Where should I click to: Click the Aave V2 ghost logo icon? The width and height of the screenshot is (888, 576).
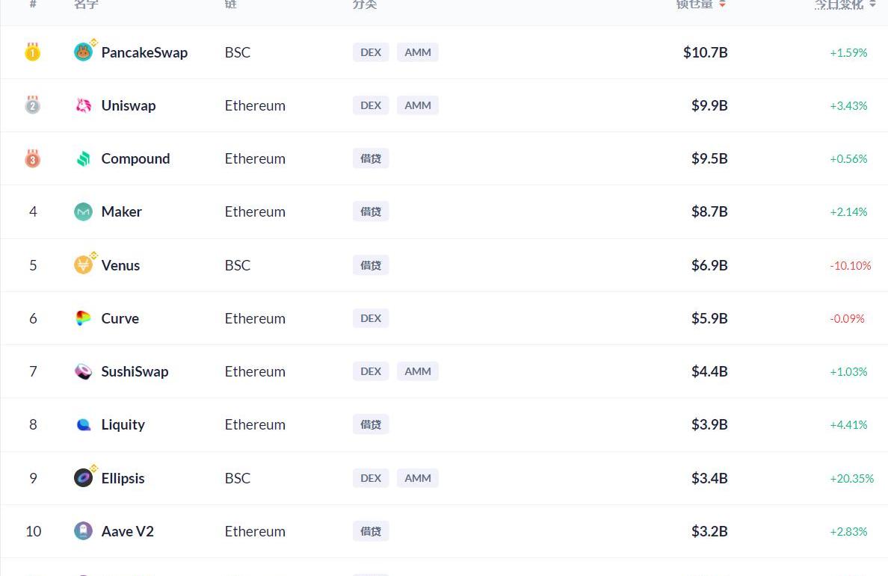tap(83, 531)
